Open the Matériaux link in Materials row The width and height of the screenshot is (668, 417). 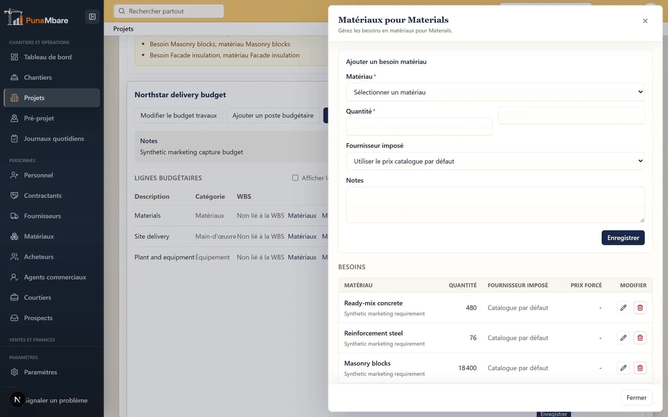click(x=302, y=215)
